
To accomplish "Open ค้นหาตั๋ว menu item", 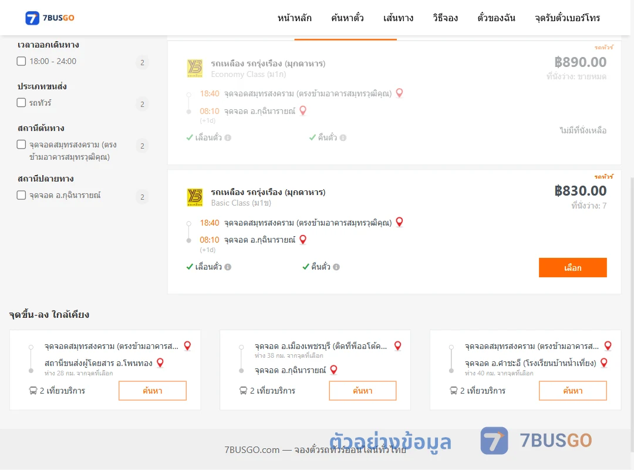I will coord(348,18).
